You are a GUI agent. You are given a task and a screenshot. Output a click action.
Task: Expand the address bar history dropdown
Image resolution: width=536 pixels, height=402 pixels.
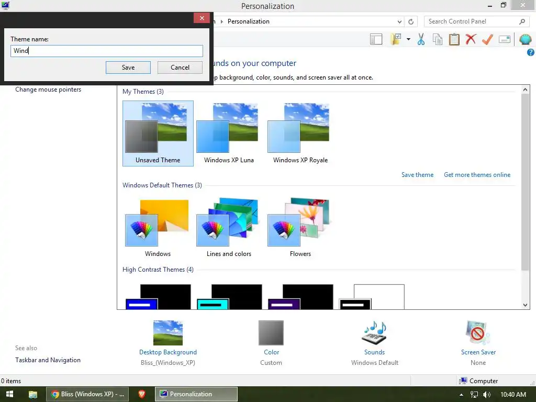pyautogui.click(x=399, y=21)
